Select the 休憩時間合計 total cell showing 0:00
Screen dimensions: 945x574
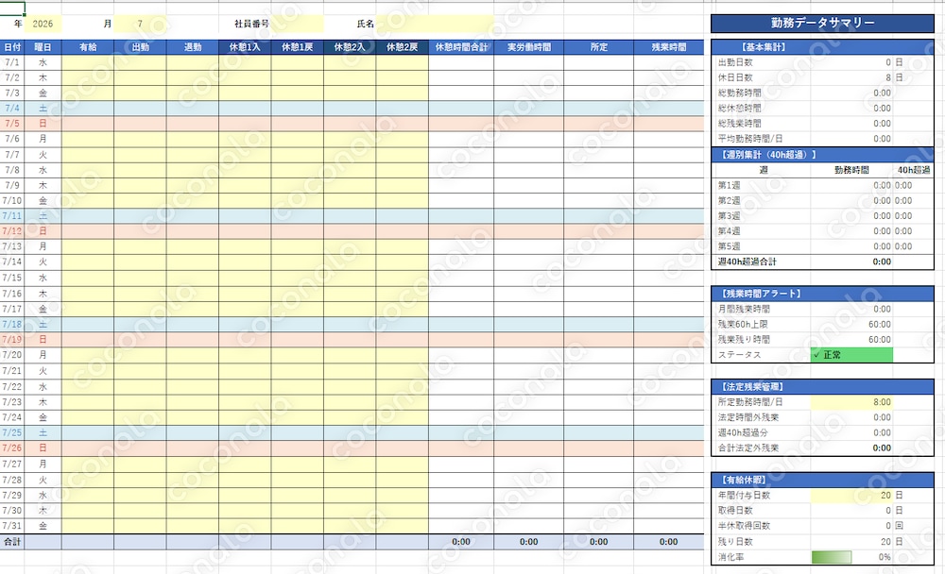(461, 542)
